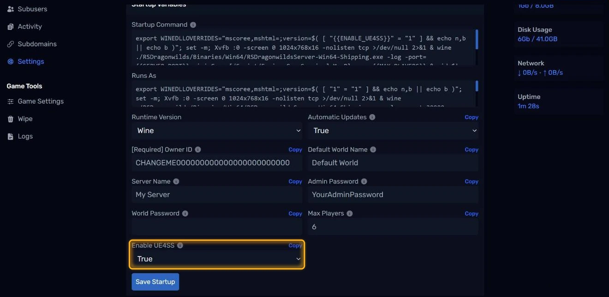Click the Subdomains link icon
Image resolution: width=609 pixels, height=297 pixels.
(11, 44)
